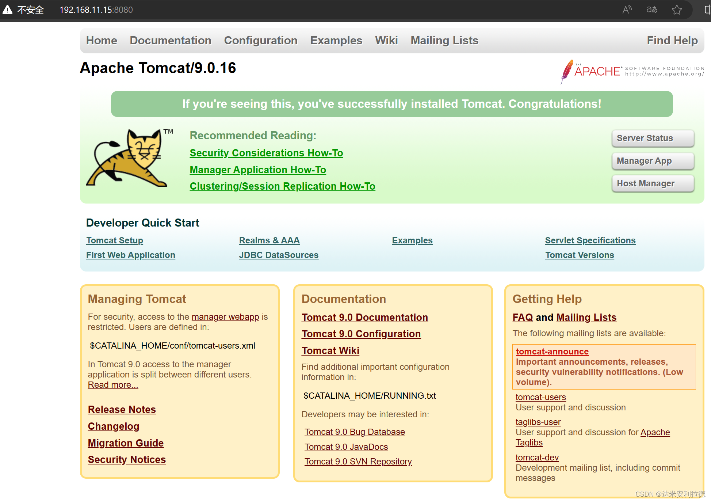711x501 pixels.
Task: Open JDBC DataSources link
Action: 279,255
